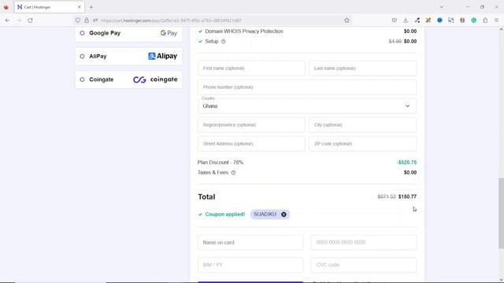The height and width of the screenshot is (283, 504).
Task: Open the Firefox application menu
Action: click(496, 20)
